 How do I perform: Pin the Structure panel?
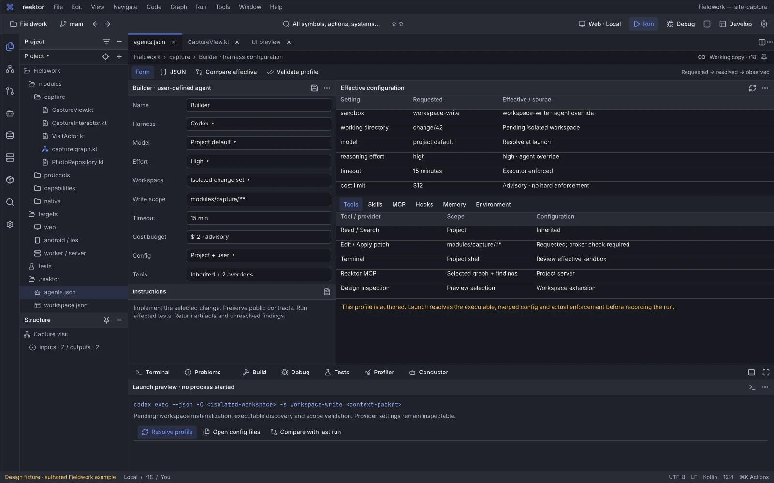(x=106, y=320)
